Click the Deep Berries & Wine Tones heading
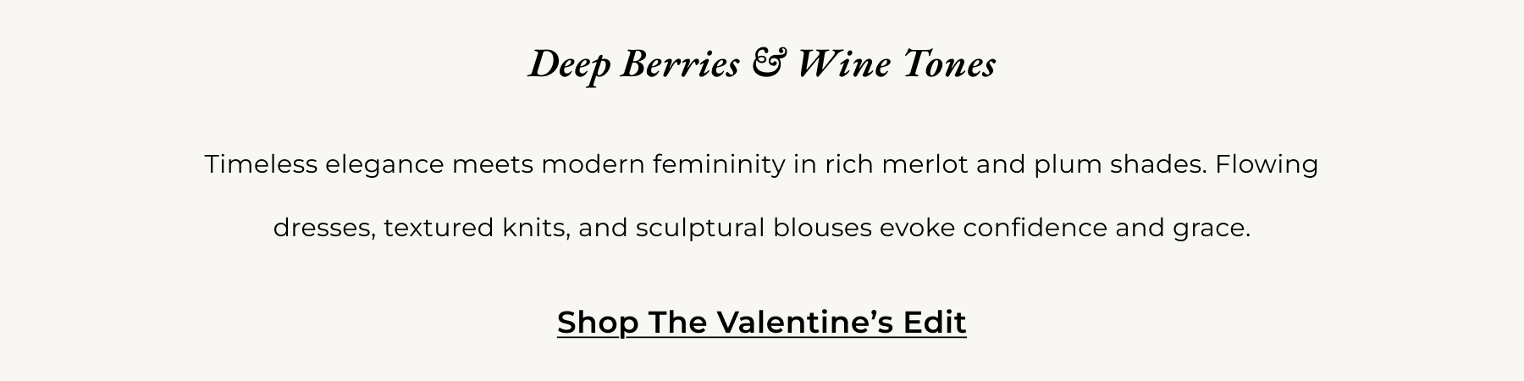This screenshot has height=381, width=1524. [762, 65]
